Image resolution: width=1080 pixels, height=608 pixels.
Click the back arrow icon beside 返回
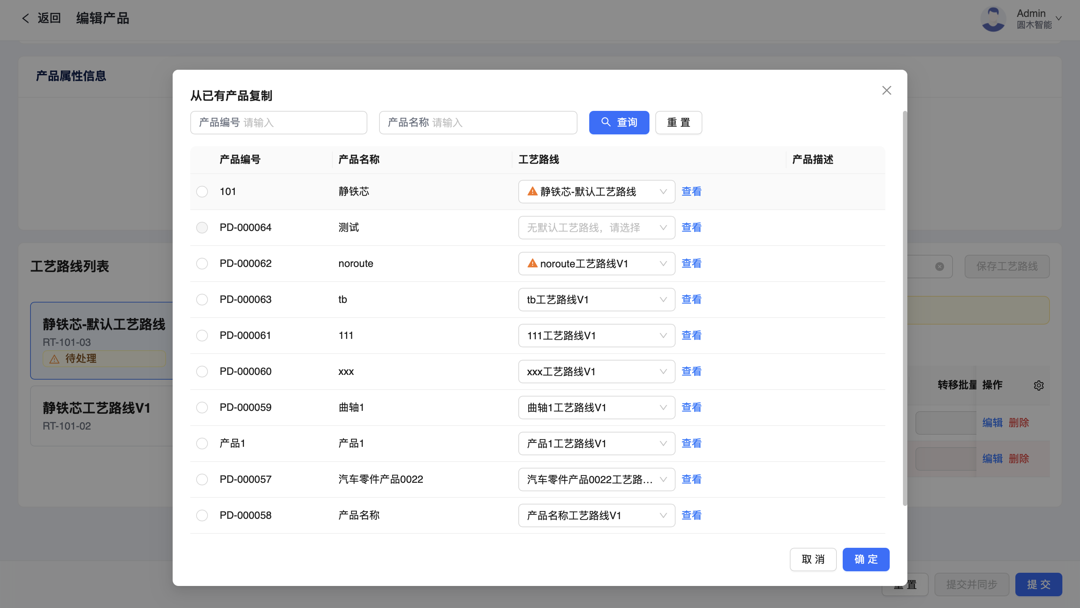[26, 18]
